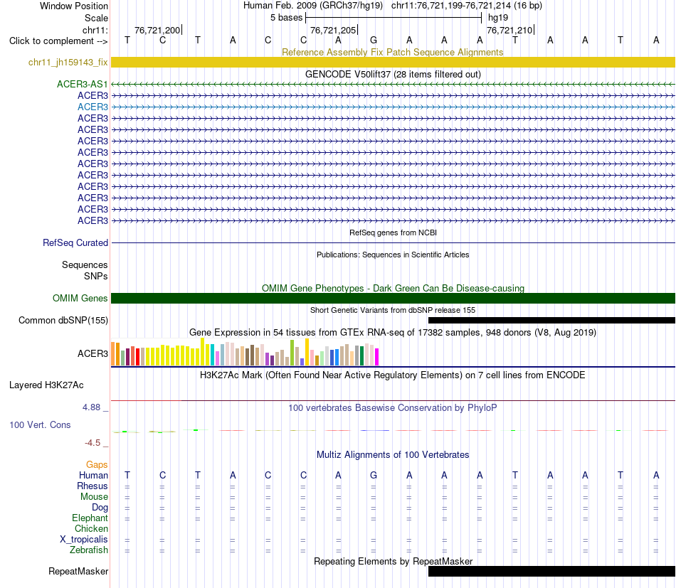Click the light-blue ACER3 transcript arrow line
Screen dimensions: 676x588
[393, 107]
